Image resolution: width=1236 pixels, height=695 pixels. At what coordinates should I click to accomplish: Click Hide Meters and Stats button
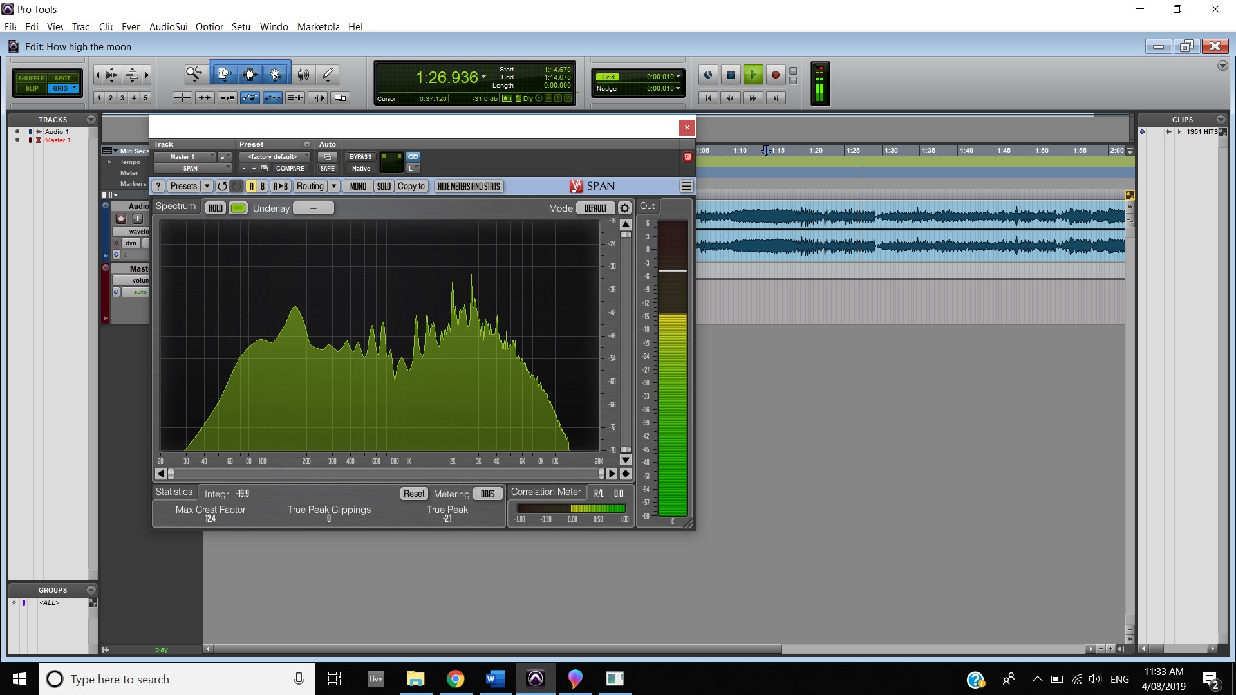[469, 187]
